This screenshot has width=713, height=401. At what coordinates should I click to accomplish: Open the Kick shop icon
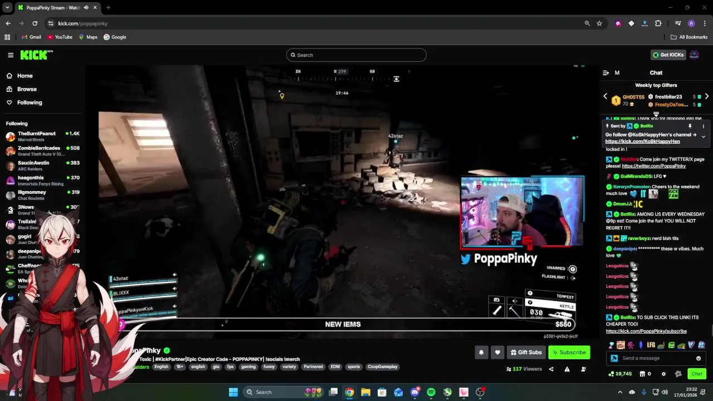click(642, 374)
